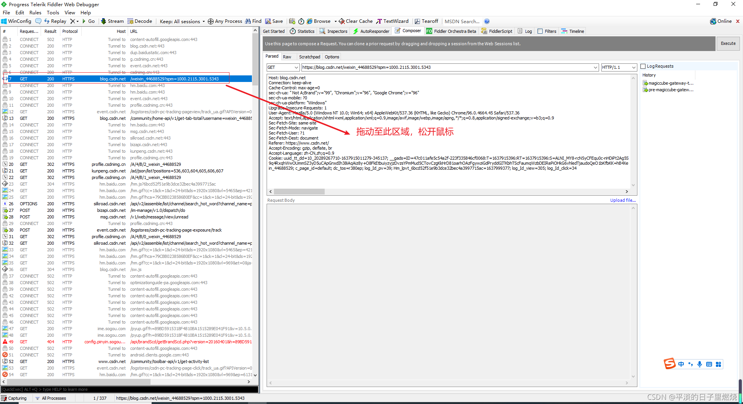Open the Tools menu
This screenshot has height=404, width=743.
click(53, 12)
